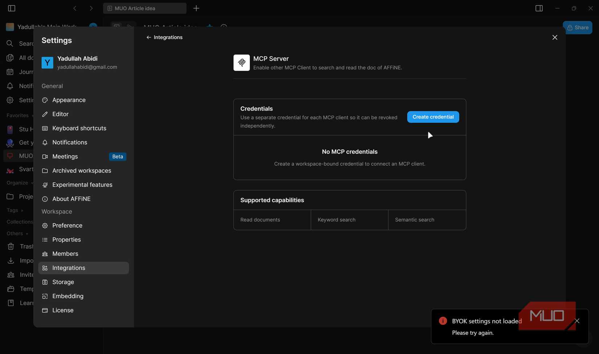The image size is (599, 354).
Task: Click the Journals calendar icon in sidebar
Action: 10,72
